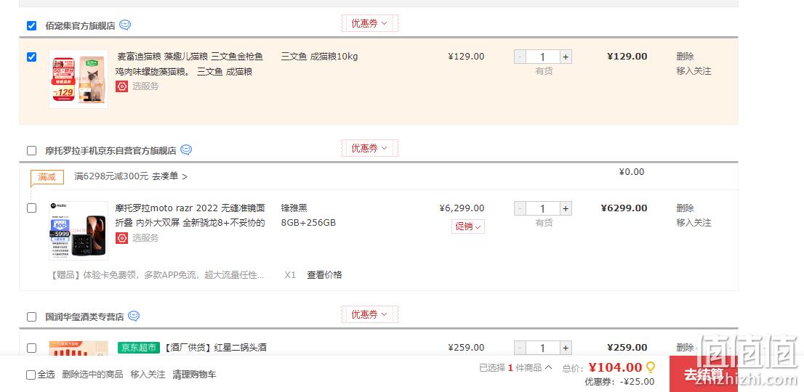The height and width of the screenshot is (392, 804).
Task: Increase quantity of moto razr 2022
Action: pyautogui.click(x=566, y=208)
